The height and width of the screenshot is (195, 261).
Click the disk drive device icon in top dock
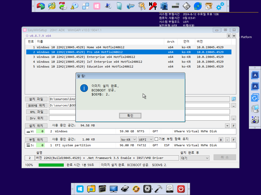[x=175, y=6]
